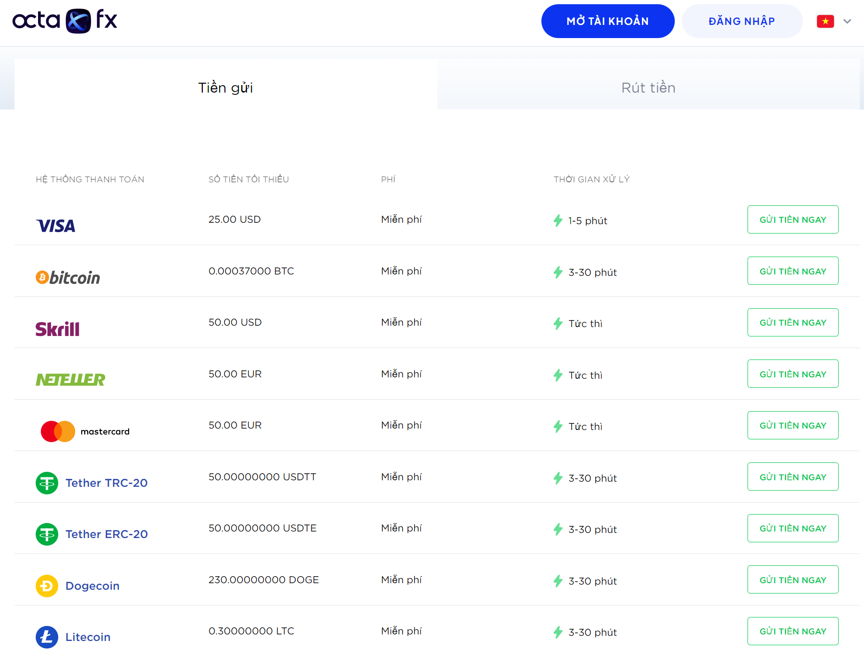Click GỬI TIỀN NGAY for Tether TRC-20
Screen dimensions: 864x664
pos(793,477)
